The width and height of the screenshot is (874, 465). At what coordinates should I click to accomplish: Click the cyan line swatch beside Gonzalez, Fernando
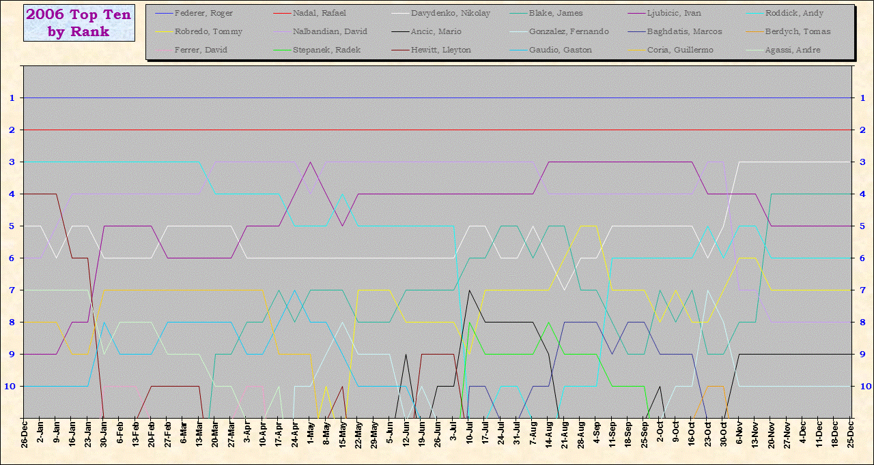(x=518, y=31)
